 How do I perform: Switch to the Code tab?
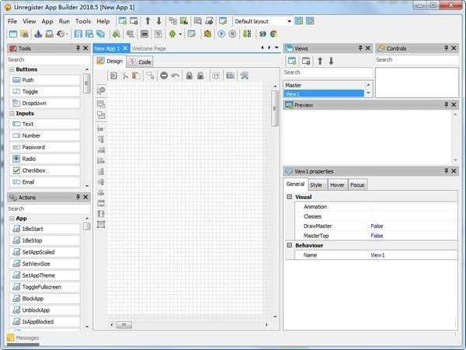pyautogui.click(x=141, y=62)
